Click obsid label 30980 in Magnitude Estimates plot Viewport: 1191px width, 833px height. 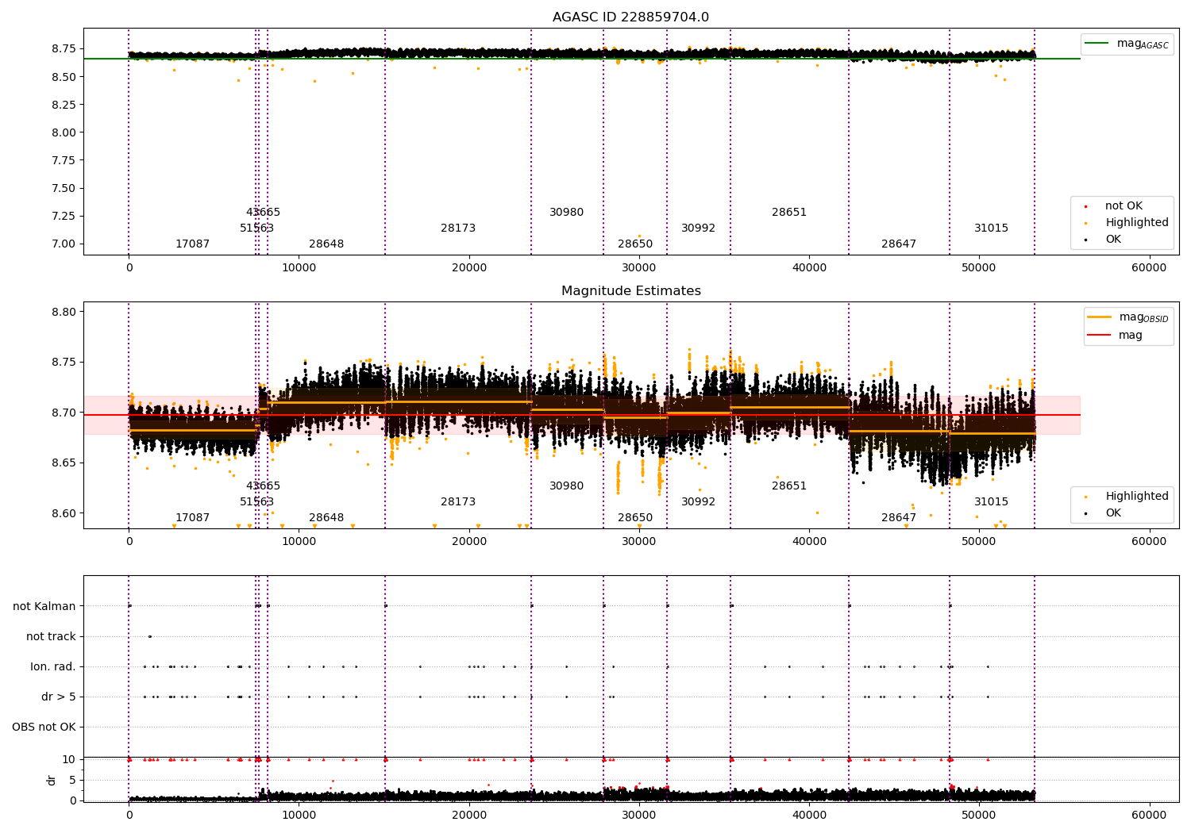point(567,486)
